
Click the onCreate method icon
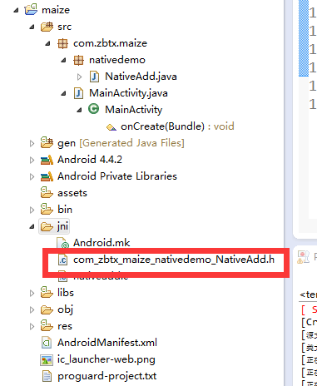[111, 127]
